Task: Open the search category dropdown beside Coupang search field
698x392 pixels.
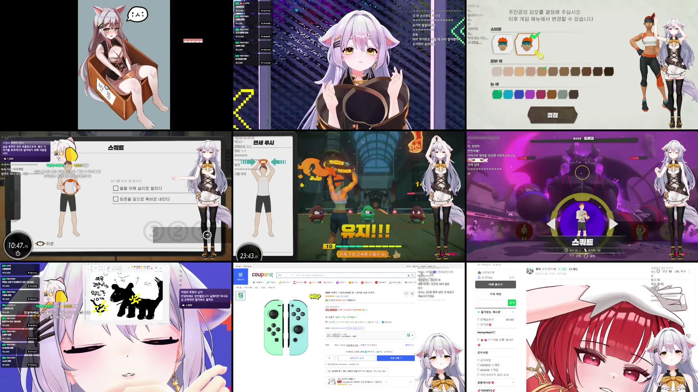Action: pyautogui.click(x=292, y=275)
